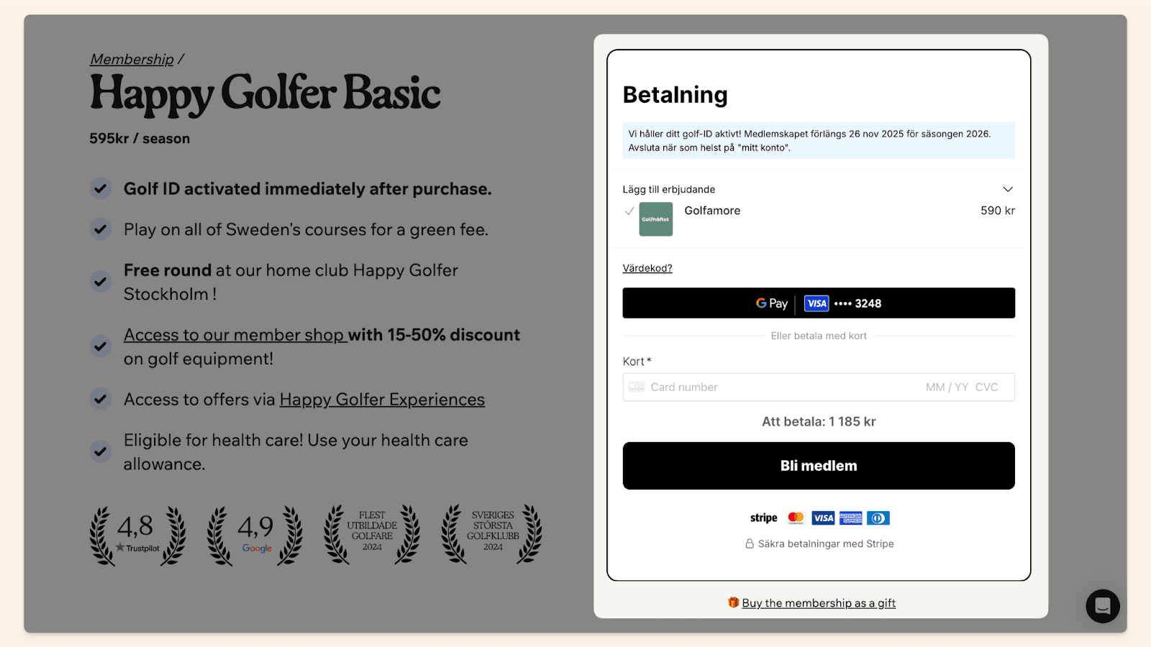The image size is (1151, 647).
Task: Go back to the Membership breadcrumb
Action: coord(132,59)
